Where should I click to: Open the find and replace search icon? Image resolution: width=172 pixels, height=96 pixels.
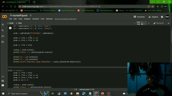coord(3,30)
